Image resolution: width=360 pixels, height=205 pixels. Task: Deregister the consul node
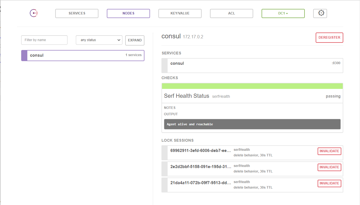coord(329,37)
